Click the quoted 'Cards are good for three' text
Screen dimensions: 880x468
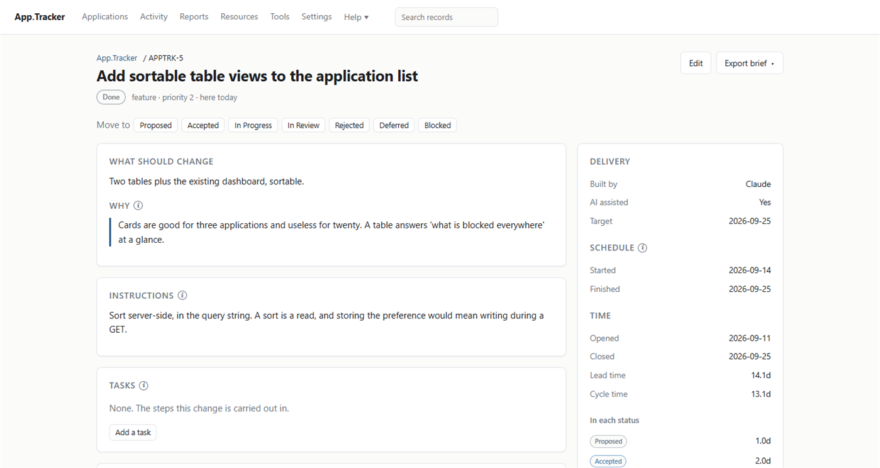click(x=331, y=232)
